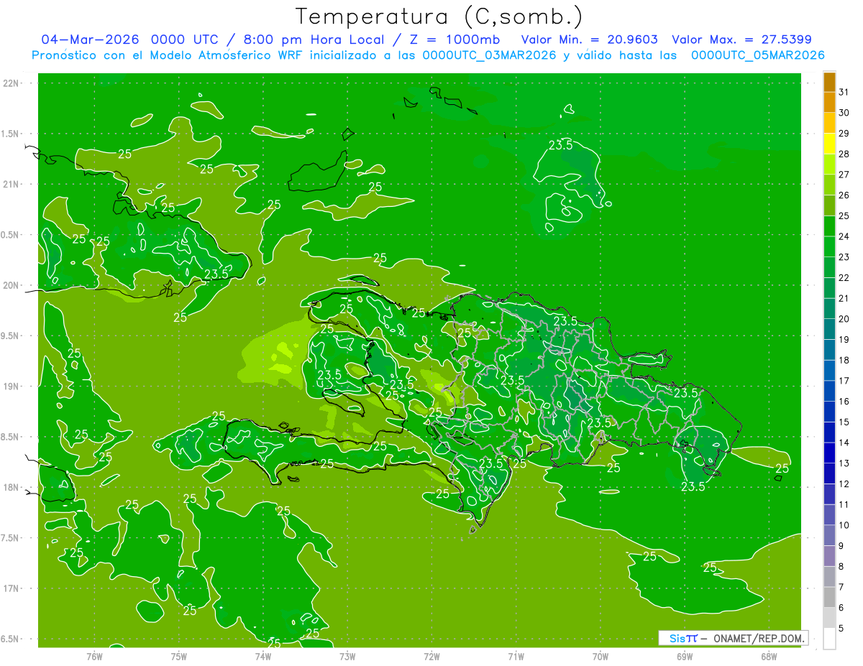Click the '0000UTC_05MAR2026' valid-until time
Screen dimensions: 863x666
757,55
